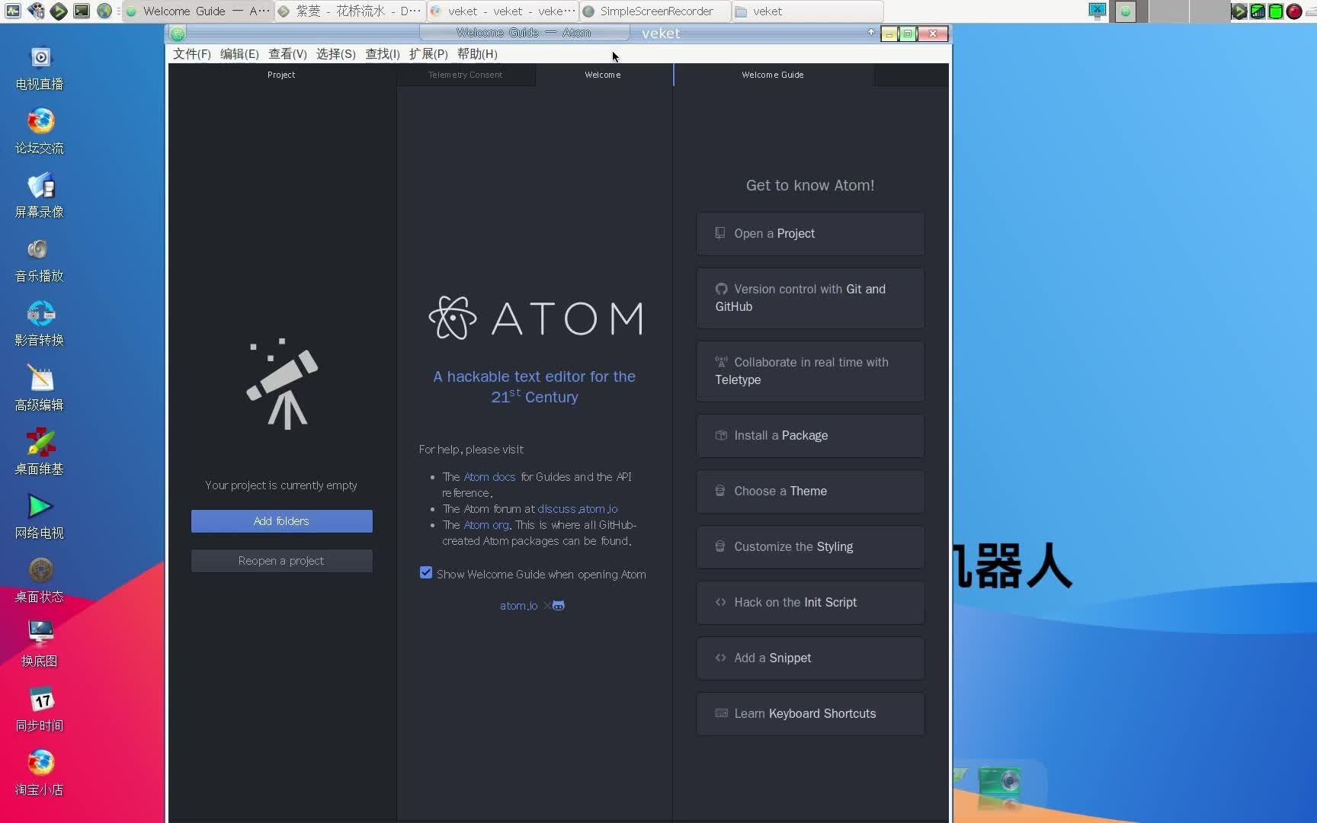Screen dimensions: 1317x823
Task: Open the 淘宝小店 desktop shortcut
Action: (x=40, y=773)
